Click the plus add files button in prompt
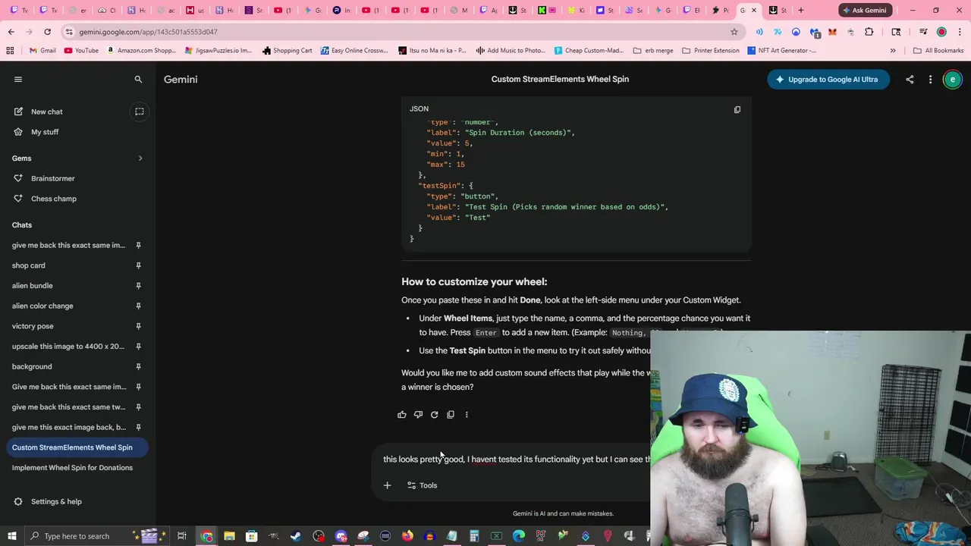This screenshot has height=546, width=971. click(x=387, y=485)
